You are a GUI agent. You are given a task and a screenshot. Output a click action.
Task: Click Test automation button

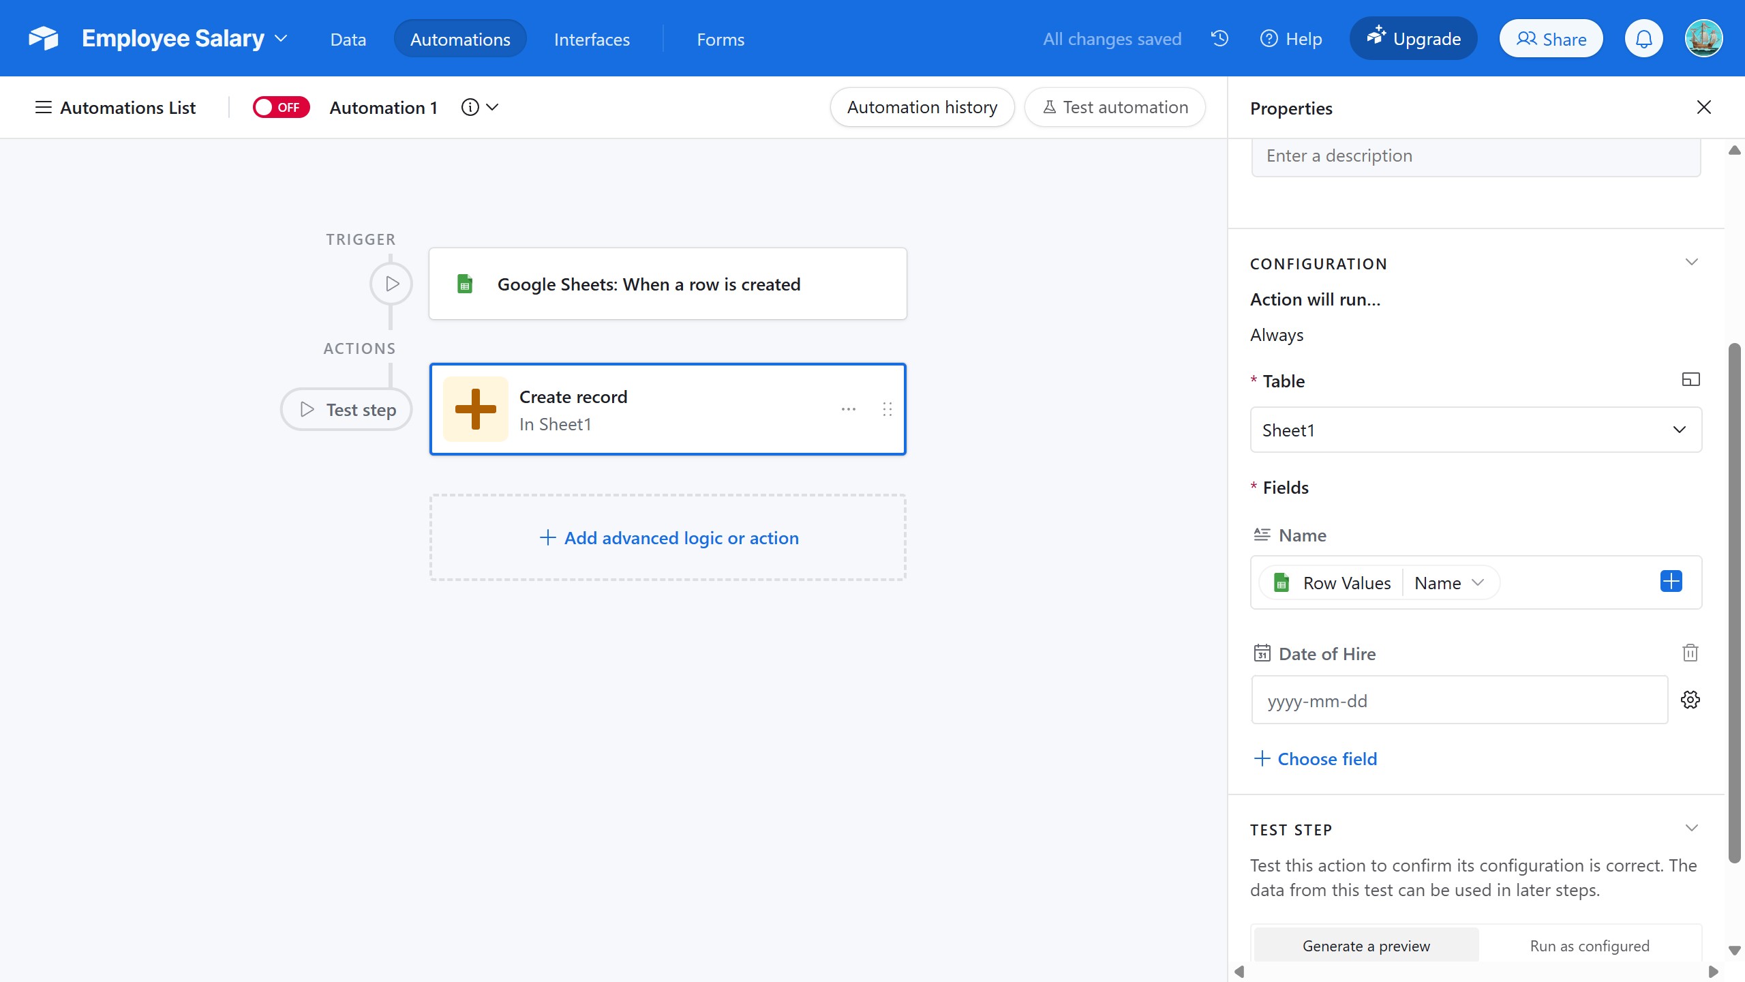[x=1115, y=107]
